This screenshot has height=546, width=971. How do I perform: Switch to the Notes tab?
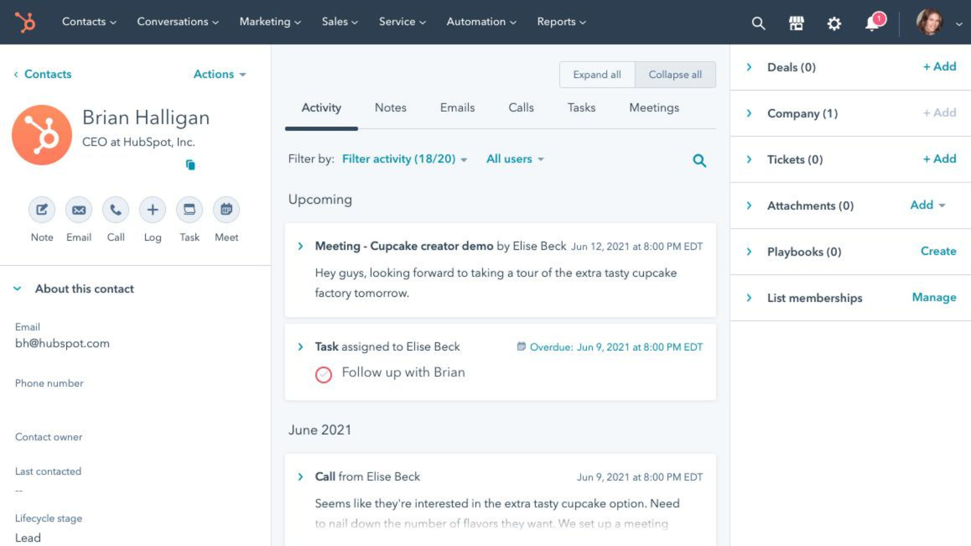[x=390, y=108]
